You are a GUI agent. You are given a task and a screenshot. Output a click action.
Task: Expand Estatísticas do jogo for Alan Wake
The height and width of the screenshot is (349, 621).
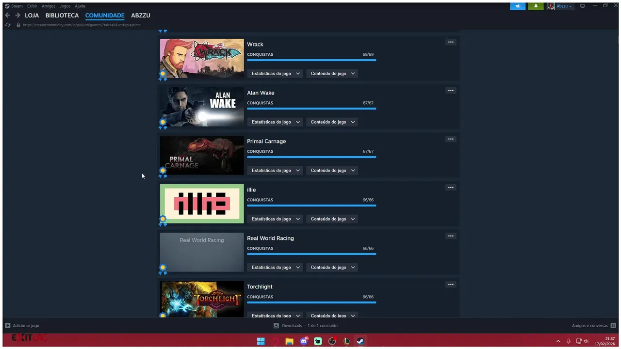tap(276, 122)
